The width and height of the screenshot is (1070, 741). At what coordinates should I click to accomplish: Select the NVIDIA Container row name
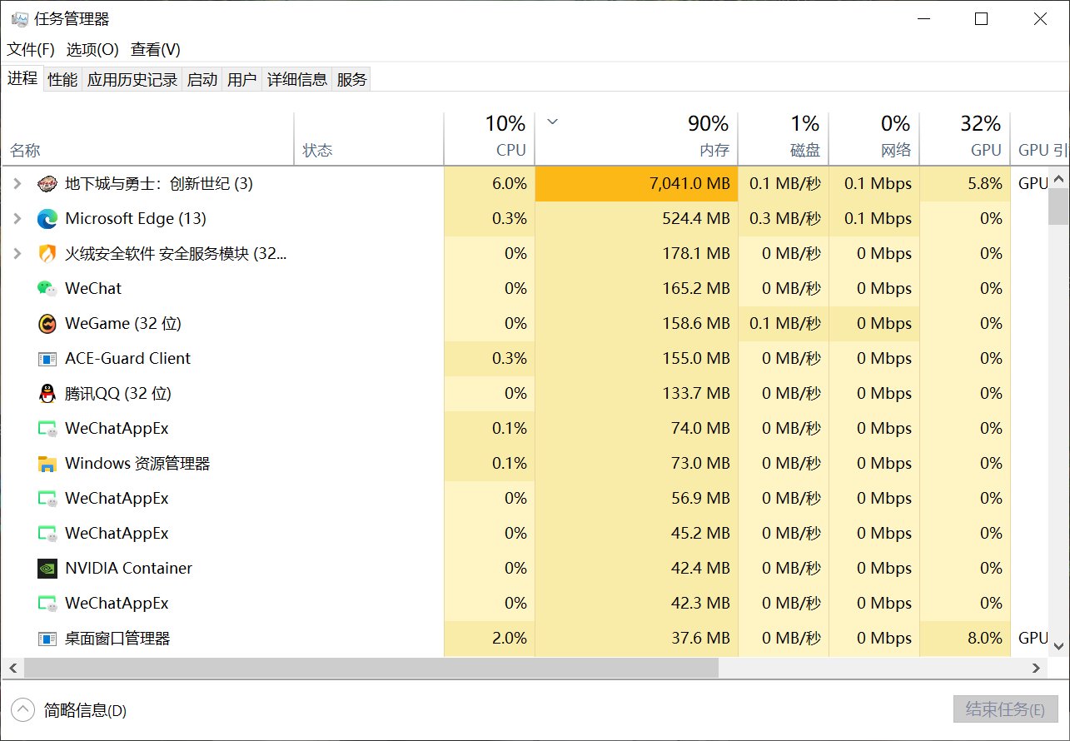(x=128, y=569)
